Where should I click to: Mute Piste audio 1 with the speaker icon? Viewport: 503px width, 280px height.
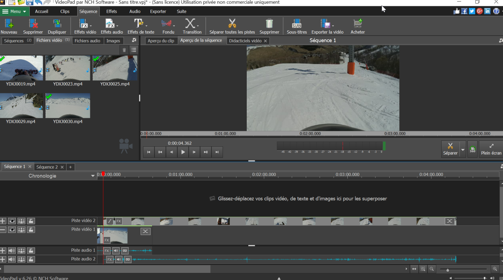[12, 250]
